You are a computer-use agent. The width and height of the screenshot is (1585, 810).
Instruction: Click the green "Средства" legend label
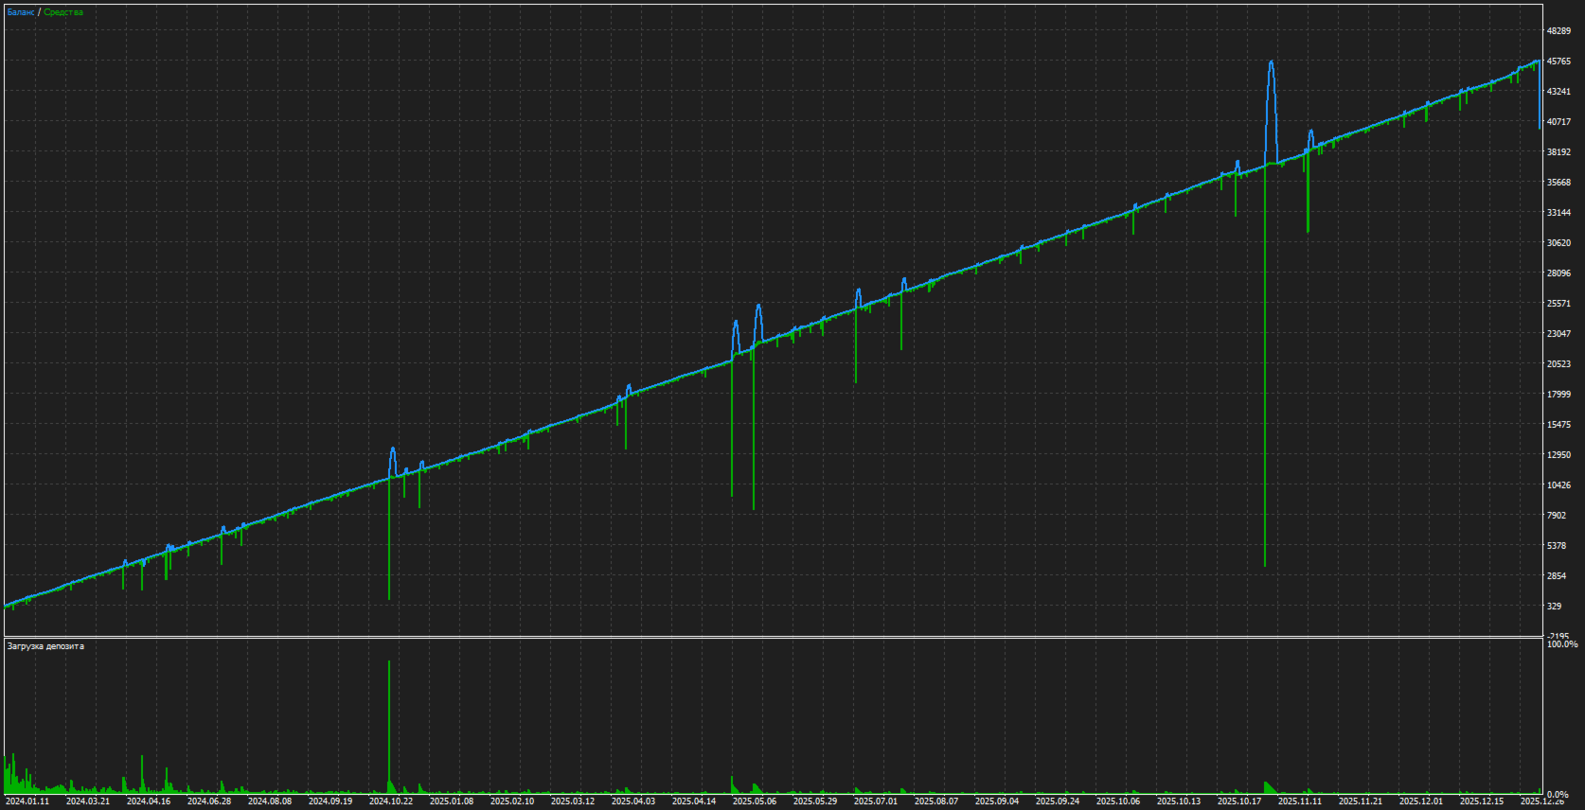(x=63, y=12)
